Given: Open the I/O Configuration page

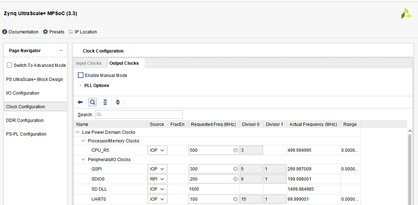Looking at the screenshot, I should 23,93.
